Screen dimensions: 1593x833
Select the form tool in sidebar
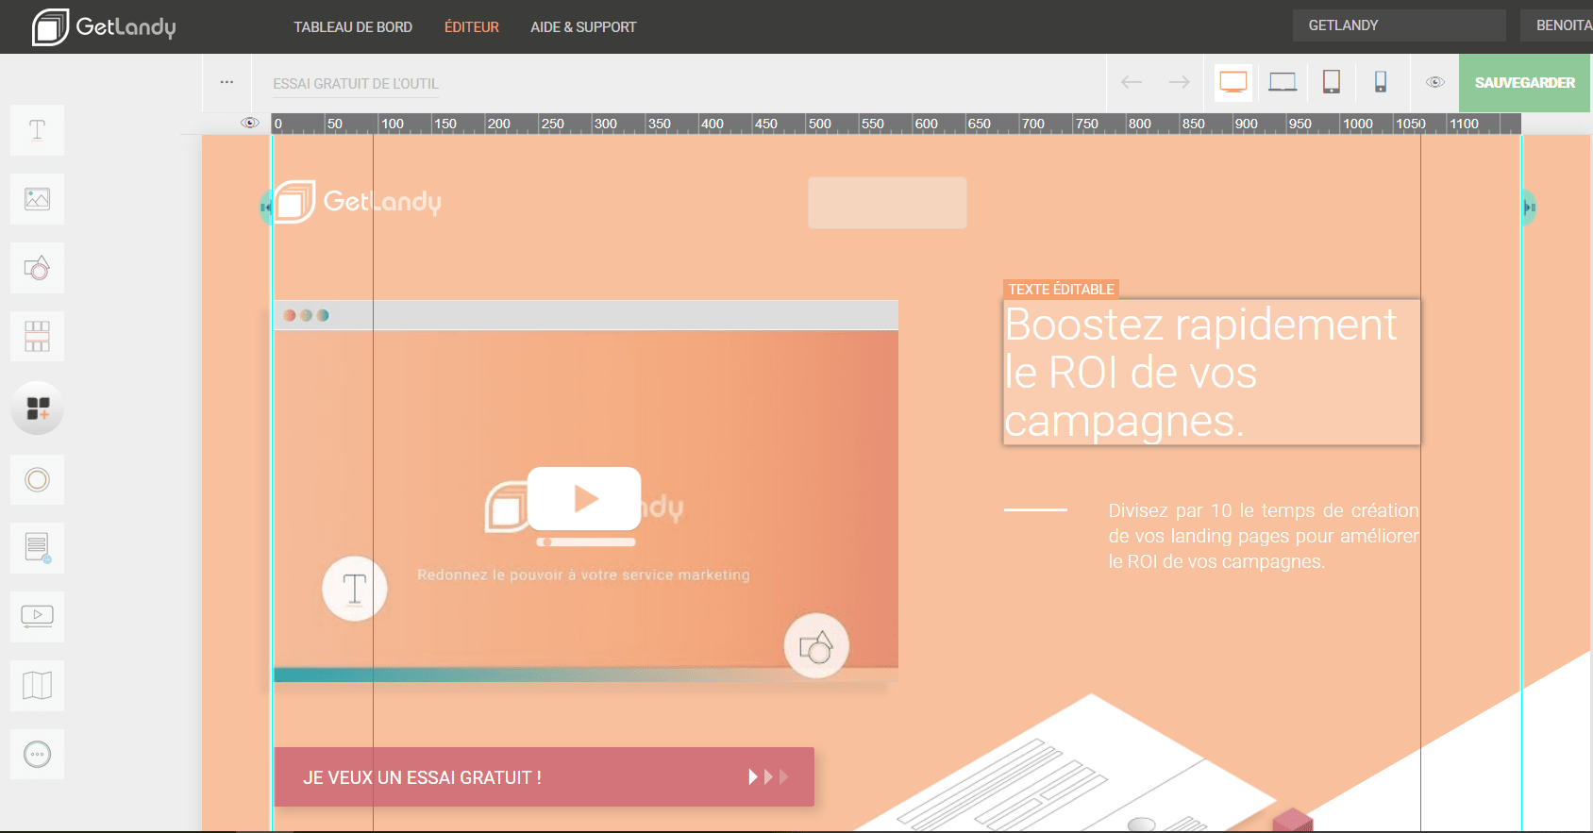(x=37, y=547)
